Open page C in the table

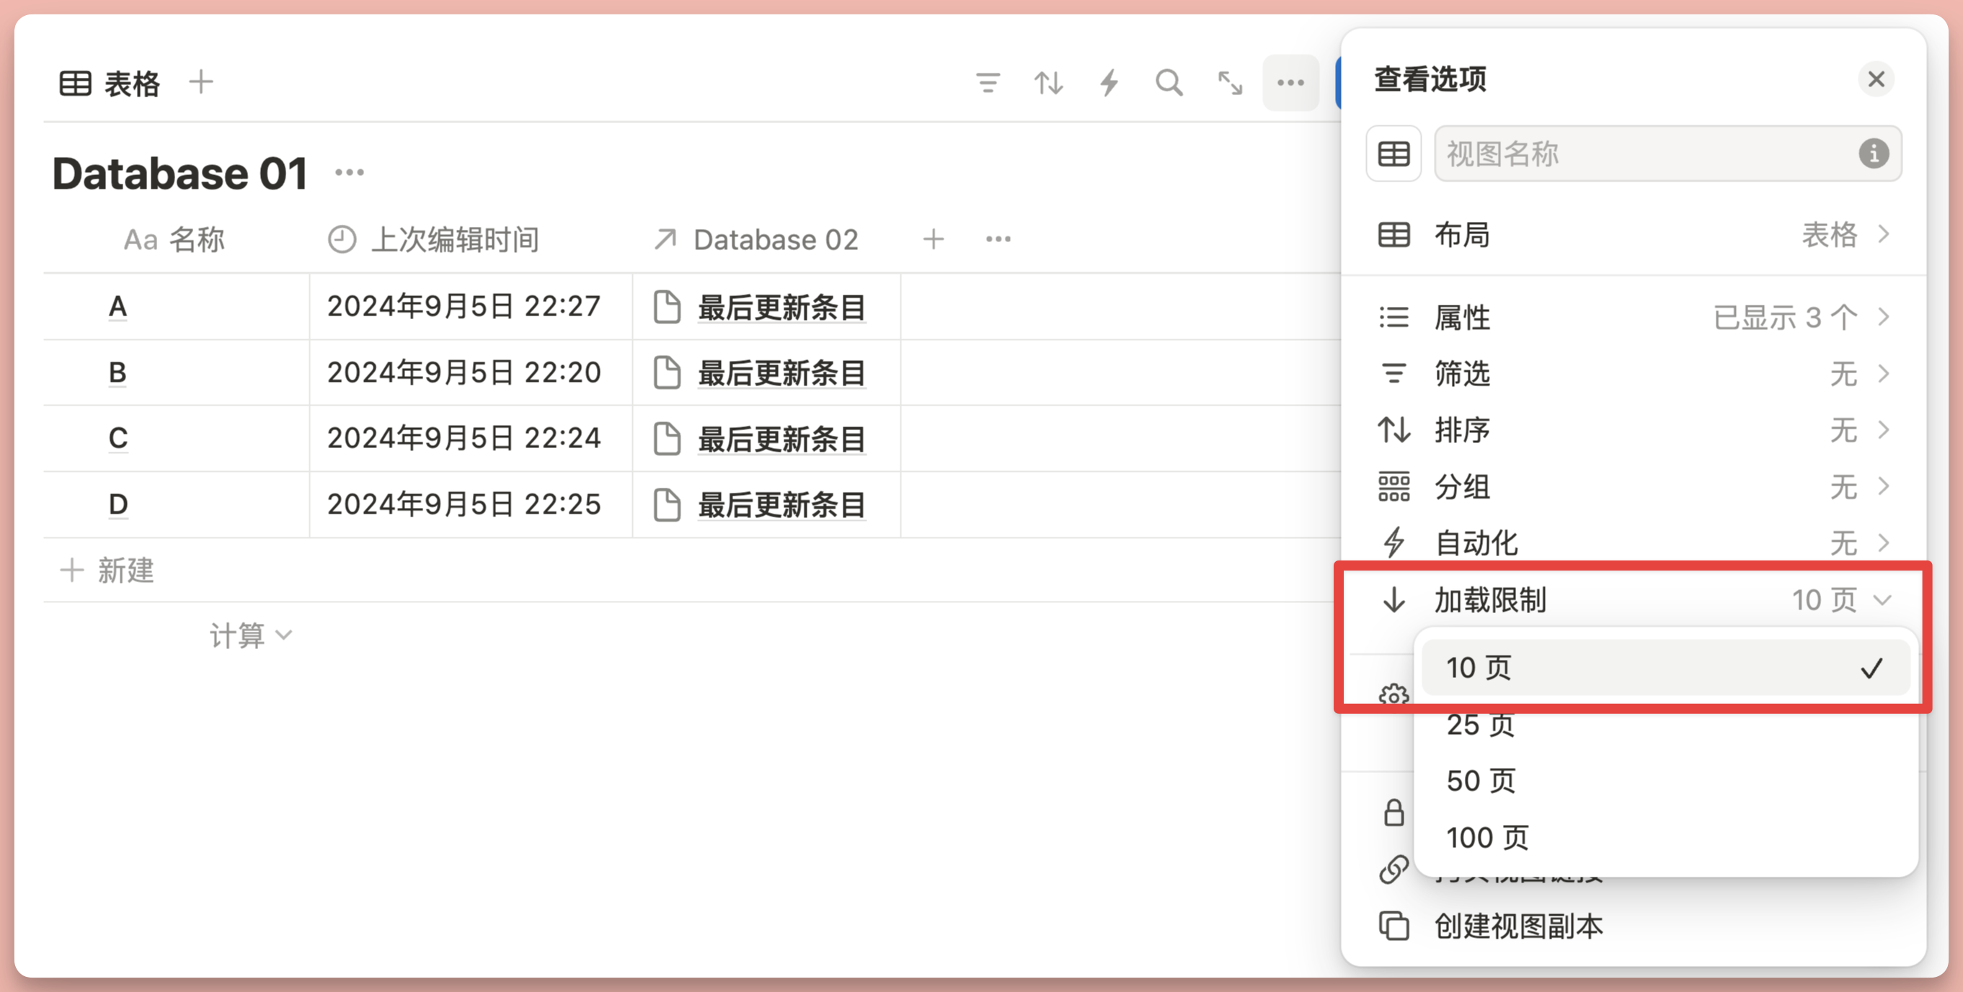tap(118, 439)
